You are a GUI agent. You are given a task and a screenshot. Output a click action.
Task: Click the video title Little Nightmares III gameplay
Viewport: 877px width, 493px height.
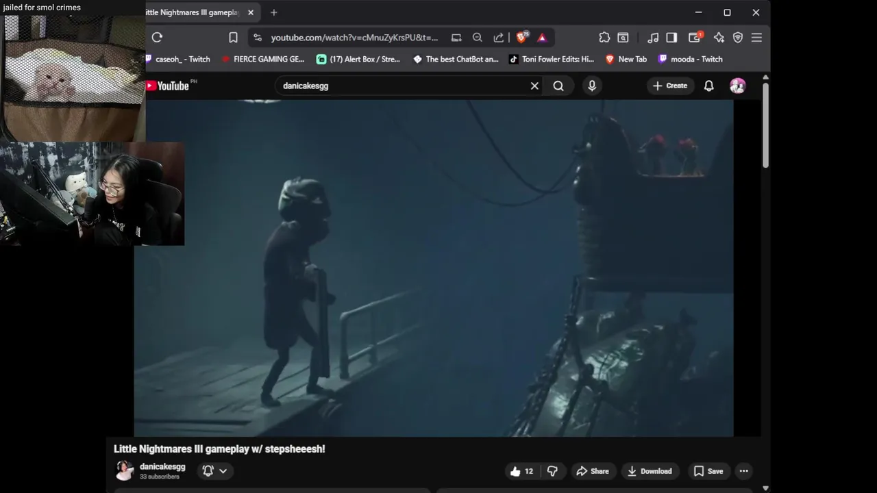(x=219, y=449)
